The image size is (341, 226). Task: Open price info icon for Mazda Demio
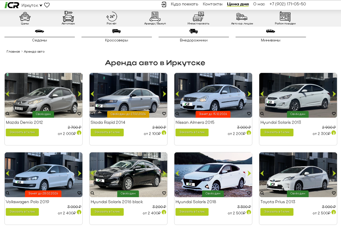click(x=79, y=133)
